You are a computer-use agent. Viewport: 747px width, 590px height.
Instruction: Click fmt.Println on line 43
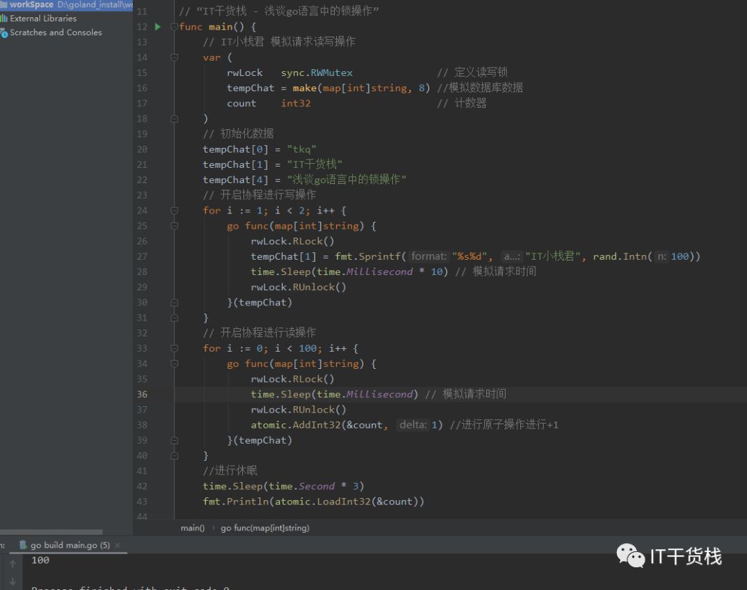[236, 502]
